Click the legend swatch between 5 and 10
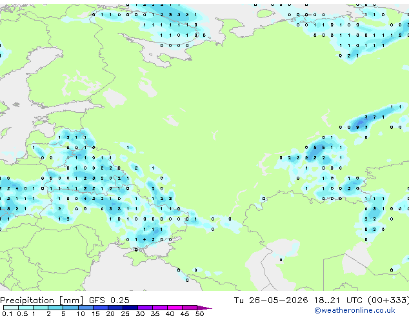The height and width of the screenshot is (316, 409). 71,308
